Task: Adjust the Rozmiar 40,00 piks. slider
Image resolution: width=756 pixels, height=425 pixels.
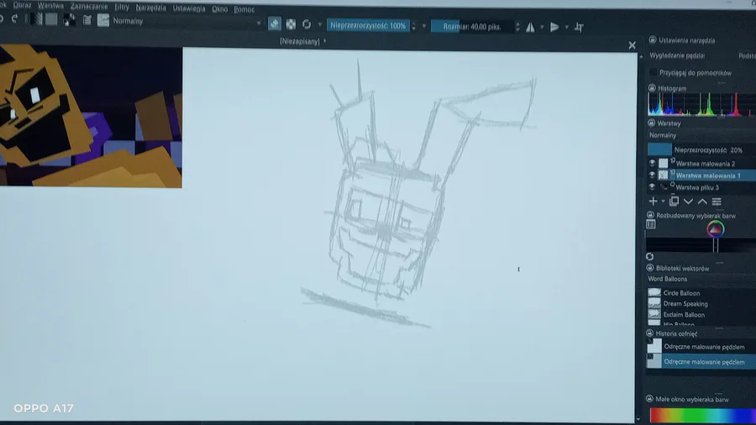Action: pos(471,27)
